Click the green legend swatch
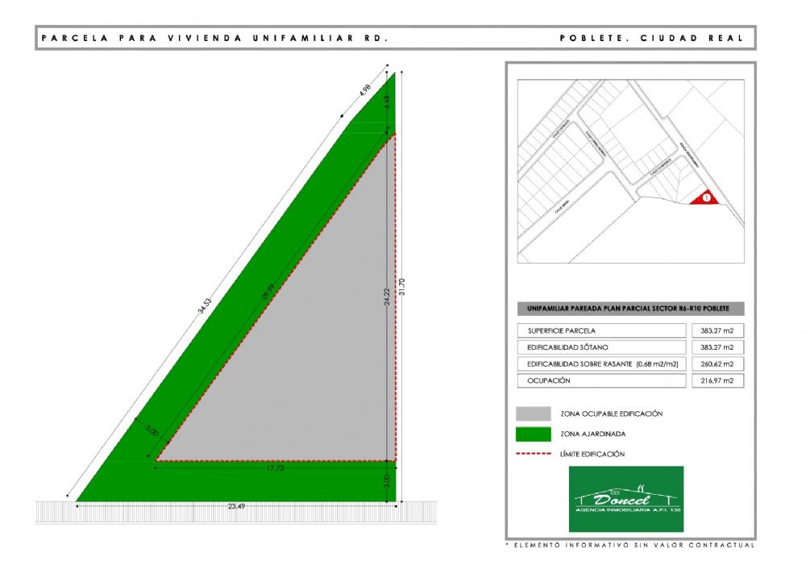This screenshot has height=569, width=806. tap(534, 434)
